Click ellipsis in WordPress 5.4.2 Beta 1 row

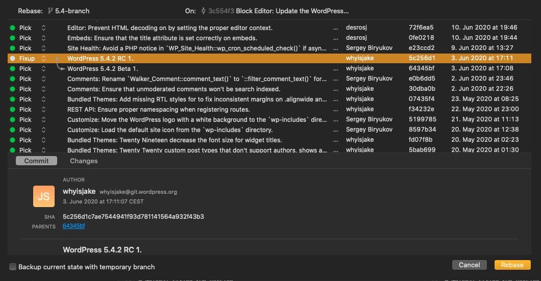coord(335,69)
